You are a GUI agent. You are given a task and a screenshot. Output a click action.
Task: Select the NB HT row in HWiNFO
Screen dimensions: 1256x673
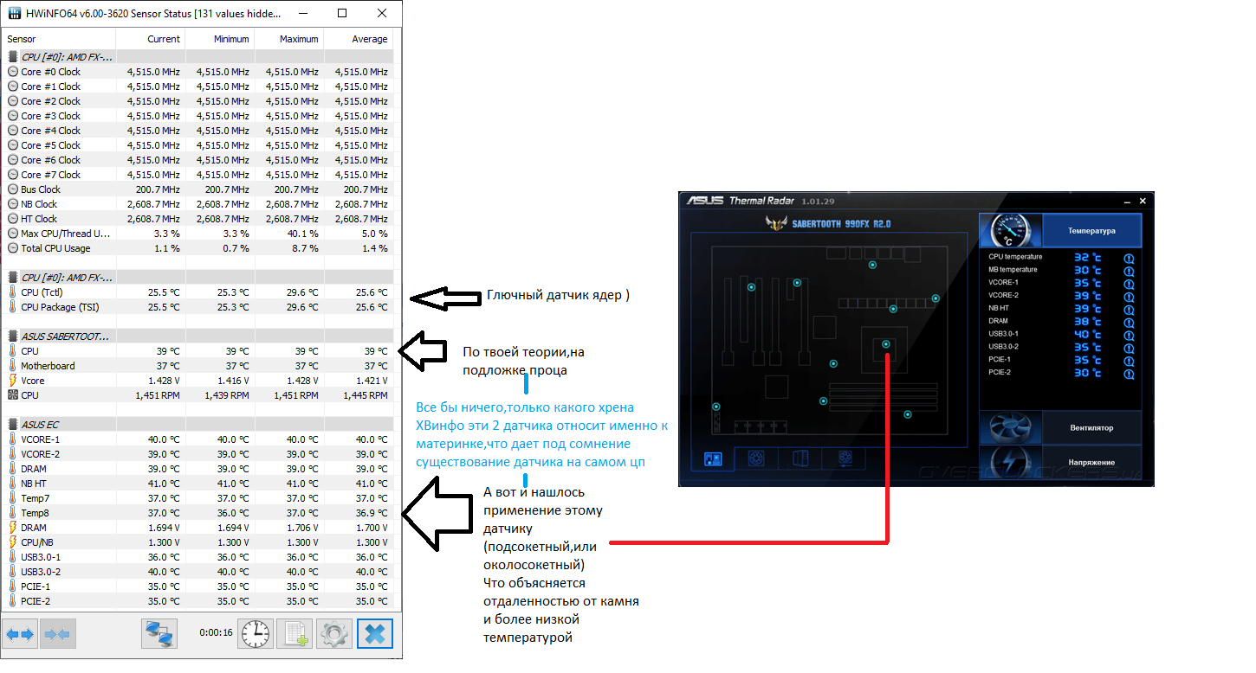198,484
